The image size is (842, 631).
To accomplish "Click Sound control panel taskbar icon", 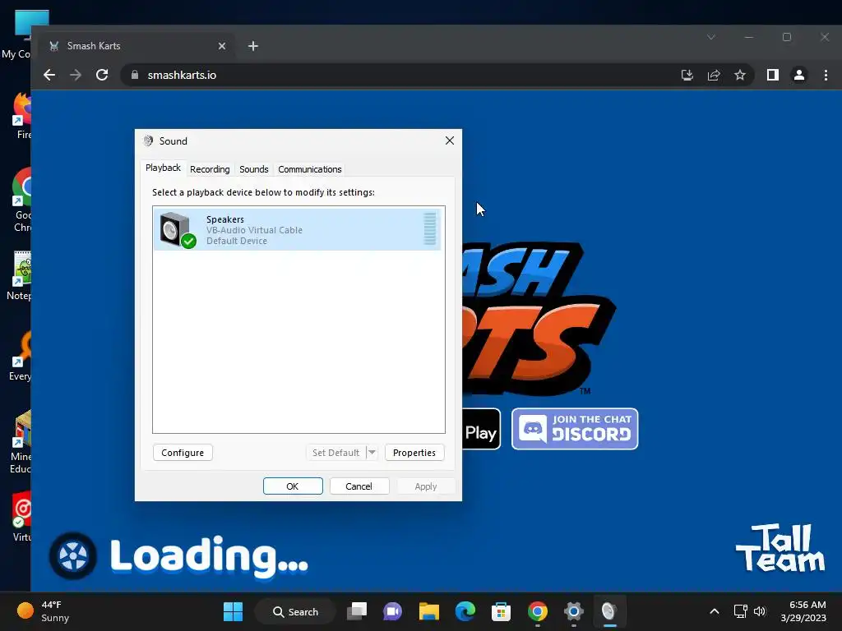I will click(x=609, y=611).
